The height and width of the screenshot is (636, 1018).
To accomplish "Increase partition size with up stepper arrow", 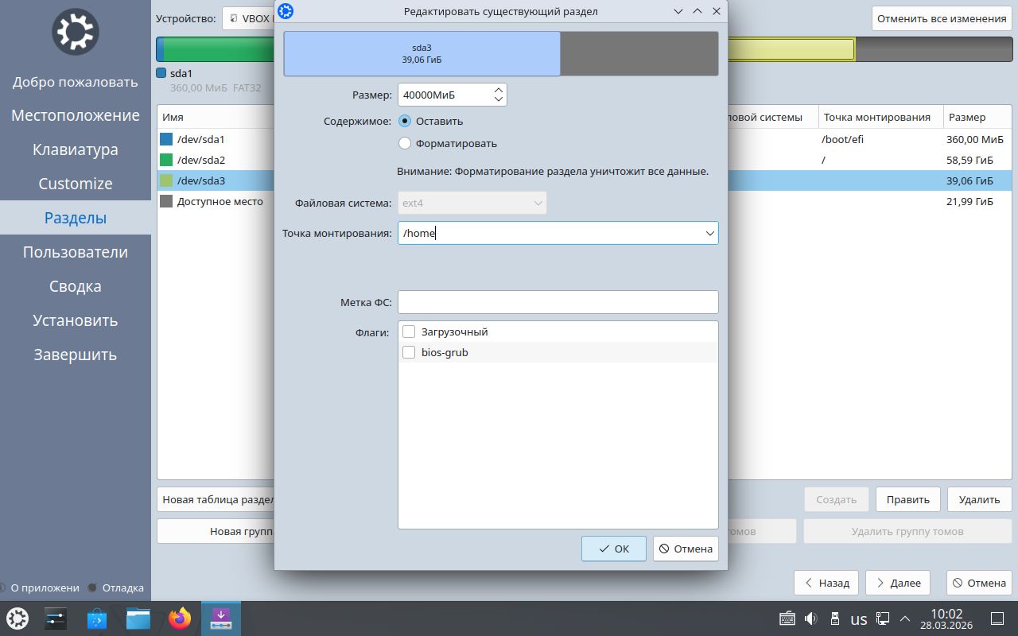I will pyautogui.click(x=499, y=90).
